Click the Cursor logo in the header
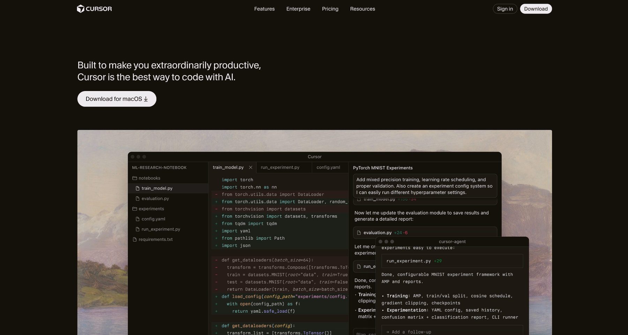 pyautogui.click(x=94, y=9)
